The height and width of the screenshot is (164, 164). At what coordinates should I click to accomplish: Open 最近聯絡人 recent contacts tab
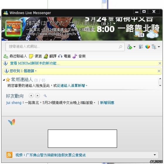click(x=15, y=56)
